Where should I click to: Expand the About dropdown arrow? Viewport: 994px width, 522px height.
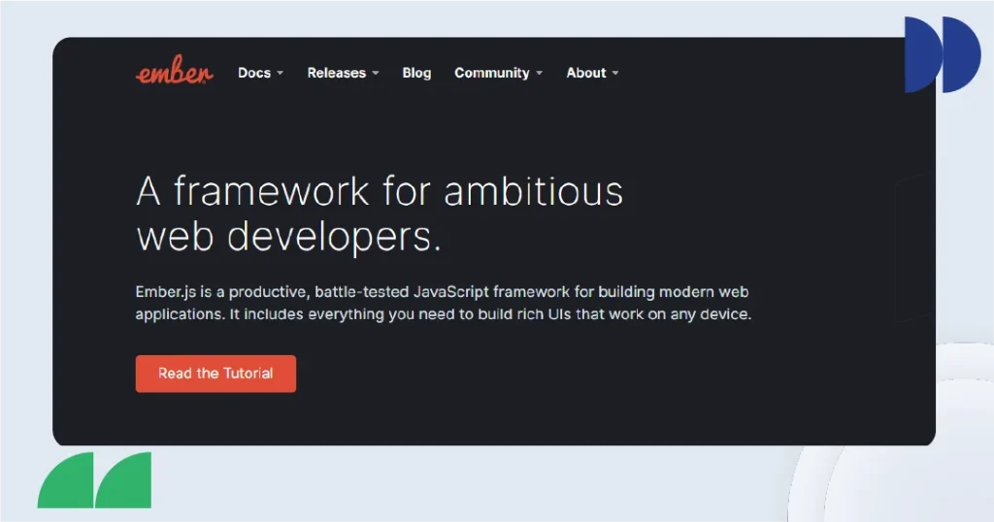point(614,74)
